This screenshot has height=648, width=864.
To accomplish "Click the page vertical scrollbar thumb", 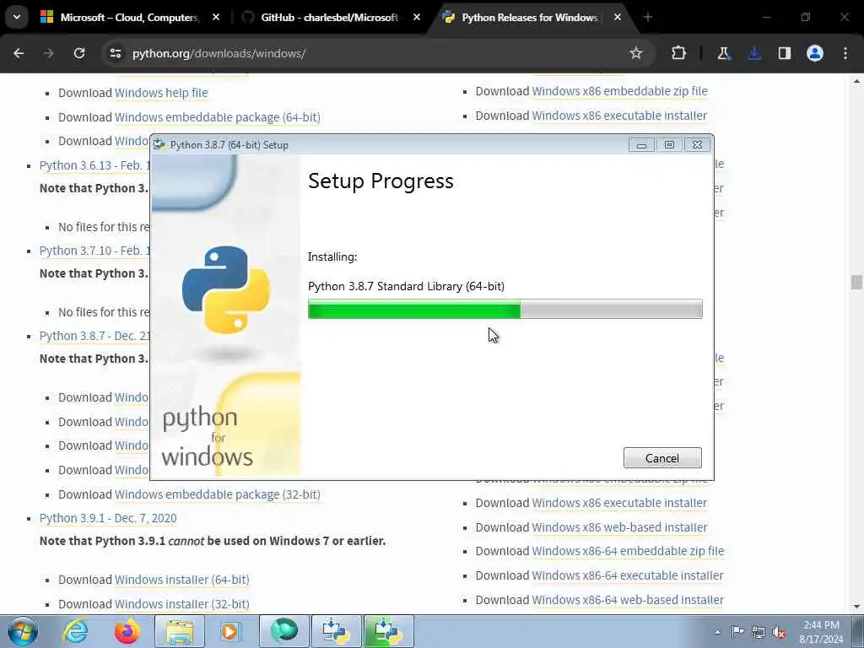I will click(x=856, y=282).
